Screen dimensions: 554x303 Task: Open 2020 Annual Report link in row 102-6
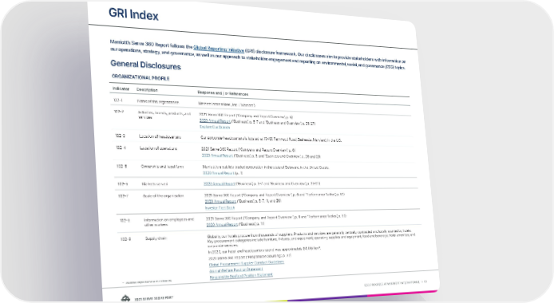[x=219, y=183]
